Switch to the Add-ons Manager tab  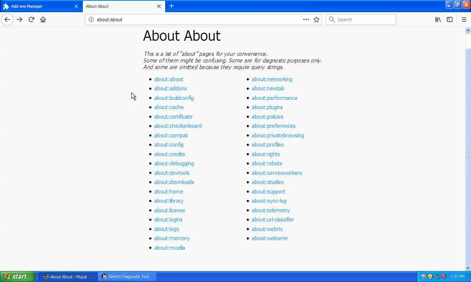tap(41, 6)
